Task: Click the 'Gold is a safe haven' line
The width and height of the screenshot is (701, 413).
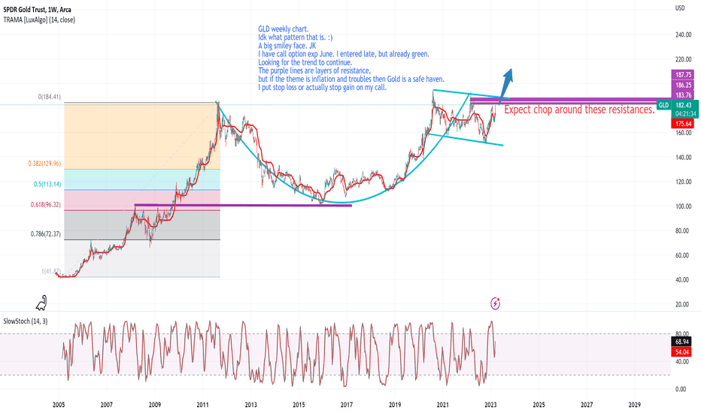Action: (351, 79)
